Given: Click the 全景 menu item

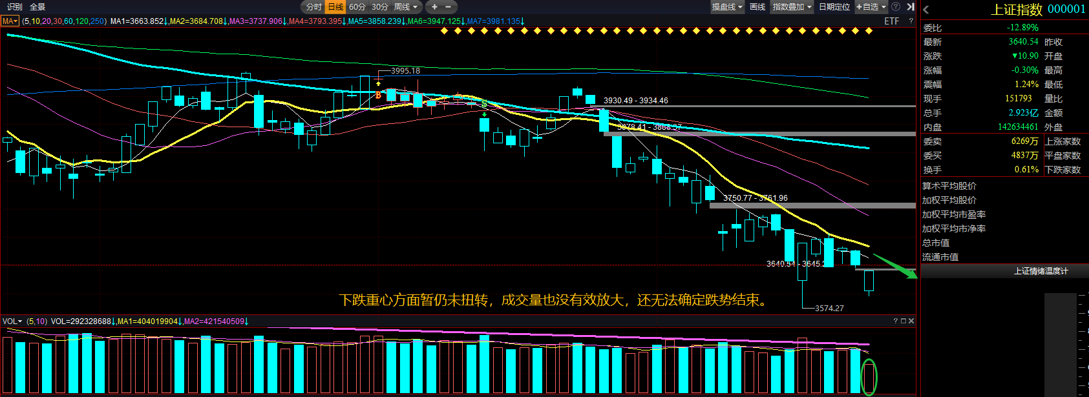Looking at the screenshot, I should 37,7.
